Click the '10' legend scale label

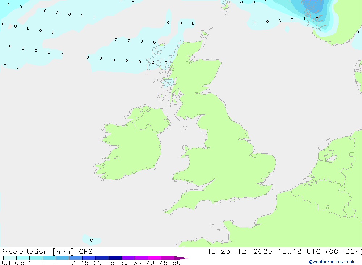(72, 263)
